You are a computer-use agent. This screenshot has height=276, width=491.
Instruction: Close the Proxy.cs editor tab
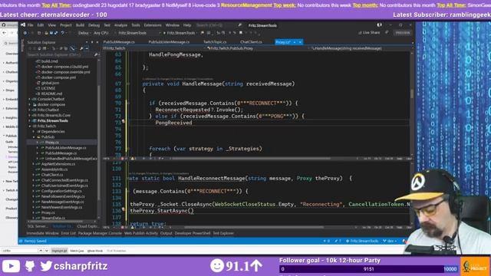[300, 42]
